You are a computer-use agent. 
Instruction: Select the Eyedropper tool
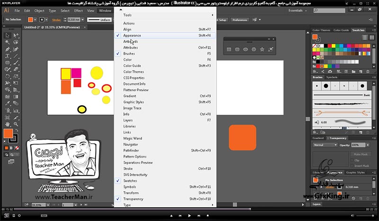(x=8, y=103)
